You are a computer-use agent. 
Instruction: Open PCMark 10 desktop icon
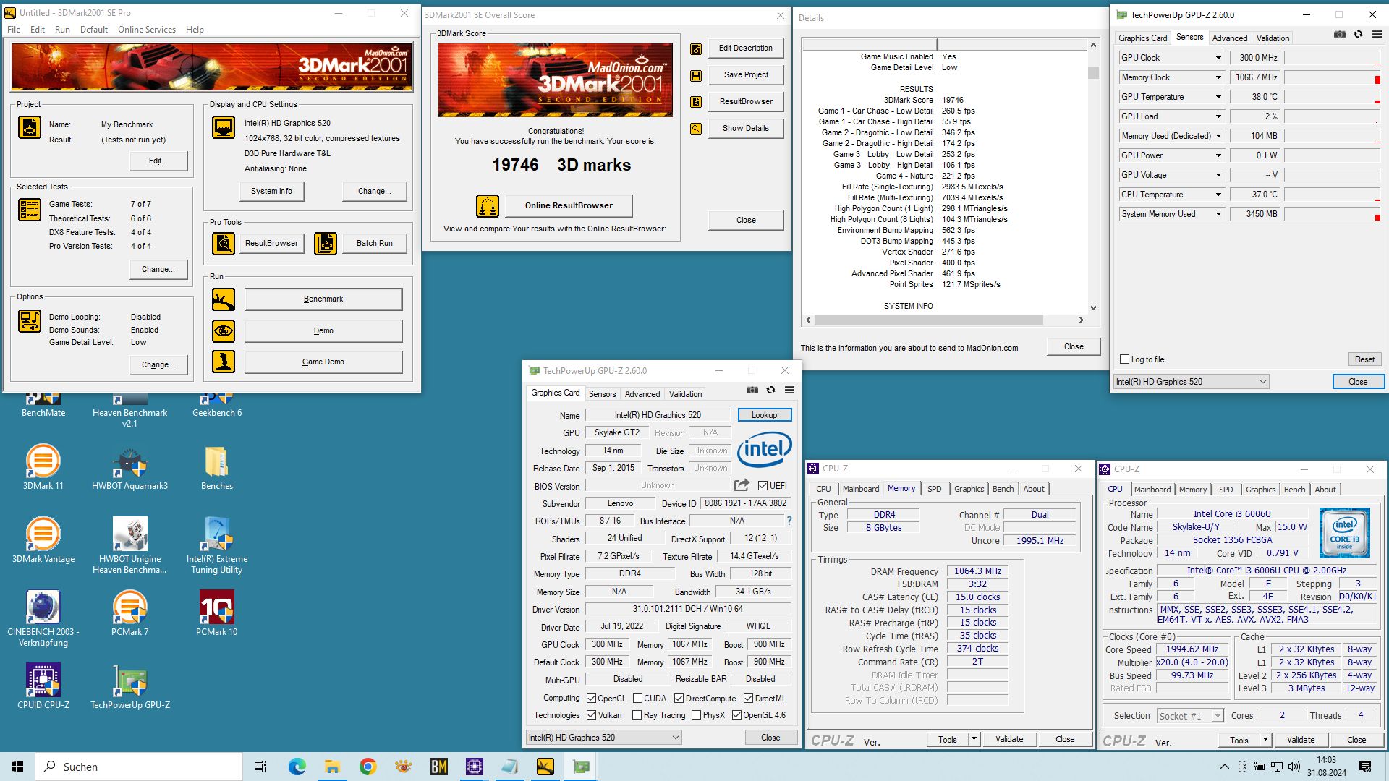point(217,613)
